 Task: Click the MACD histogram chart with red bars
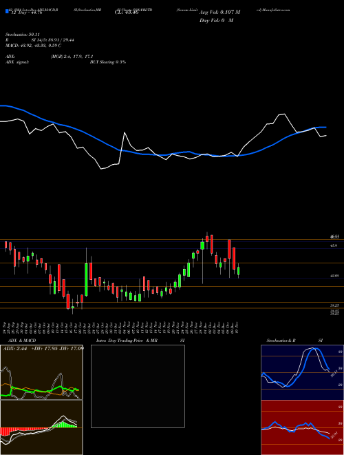41,427
